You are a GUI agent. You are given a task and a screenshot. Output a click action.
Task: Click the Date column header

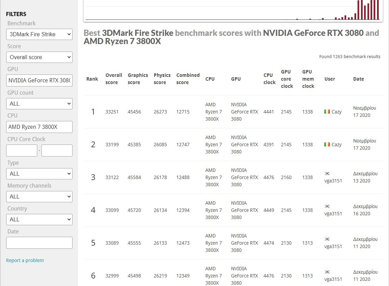359,79
